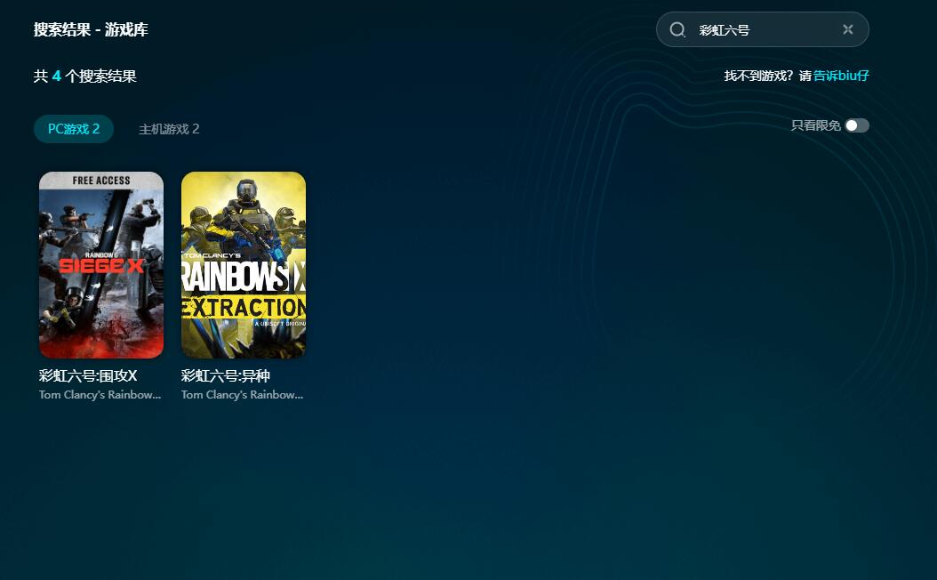Select the title 彩虹六号:围攻X
This screenshot has width=937, height=580.
(88, 375)
